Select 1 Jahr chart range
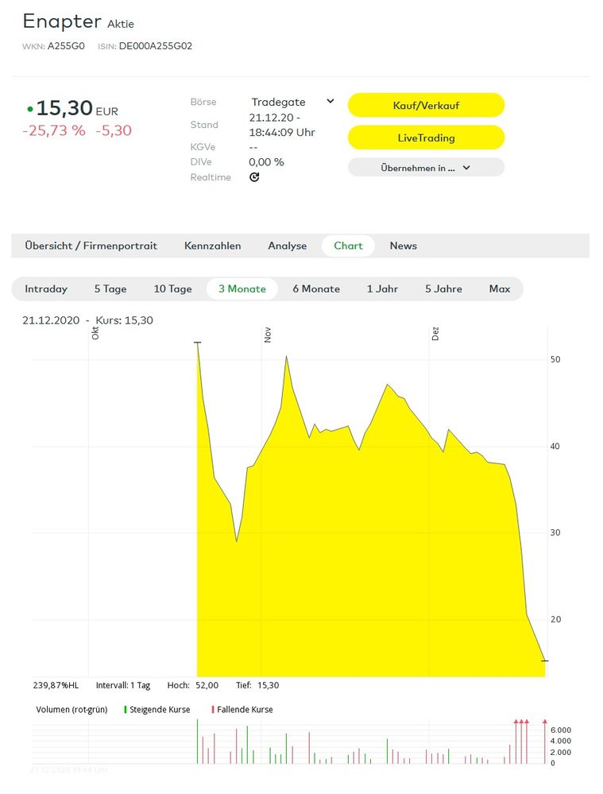This screenshot has width=603, height=794. pyautogui.click(x=382, y=289)
